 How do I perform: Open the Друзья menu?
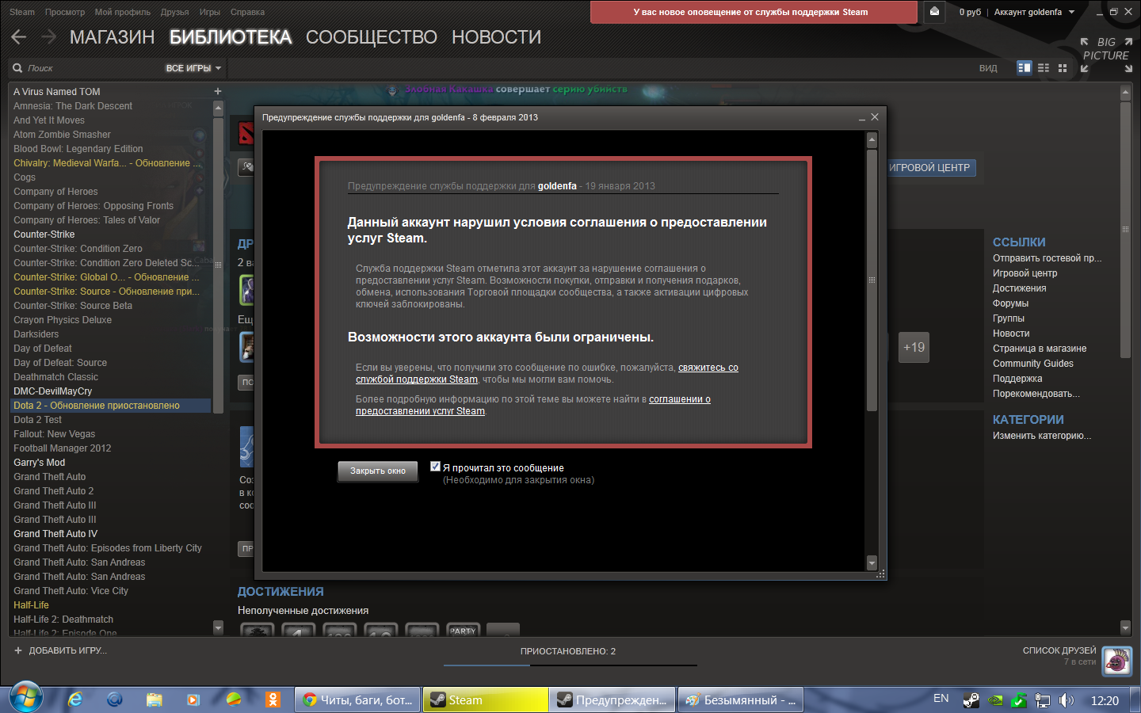174,12
